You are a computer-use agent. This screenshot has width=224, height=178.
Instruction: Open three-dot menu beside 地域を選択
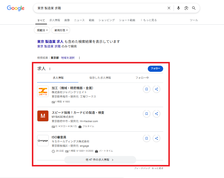pyautogui.click(x=79, y=58)
